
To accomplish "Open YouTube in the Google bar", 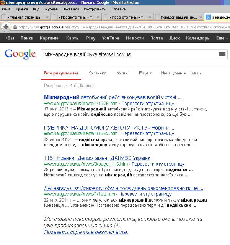I will point(111,38).
